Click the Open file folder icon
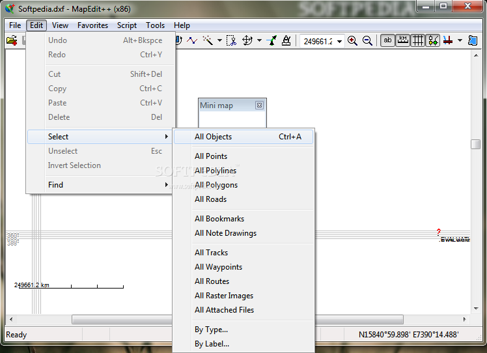Viewport: 487px width, 353px height. [x=12, y=40]
